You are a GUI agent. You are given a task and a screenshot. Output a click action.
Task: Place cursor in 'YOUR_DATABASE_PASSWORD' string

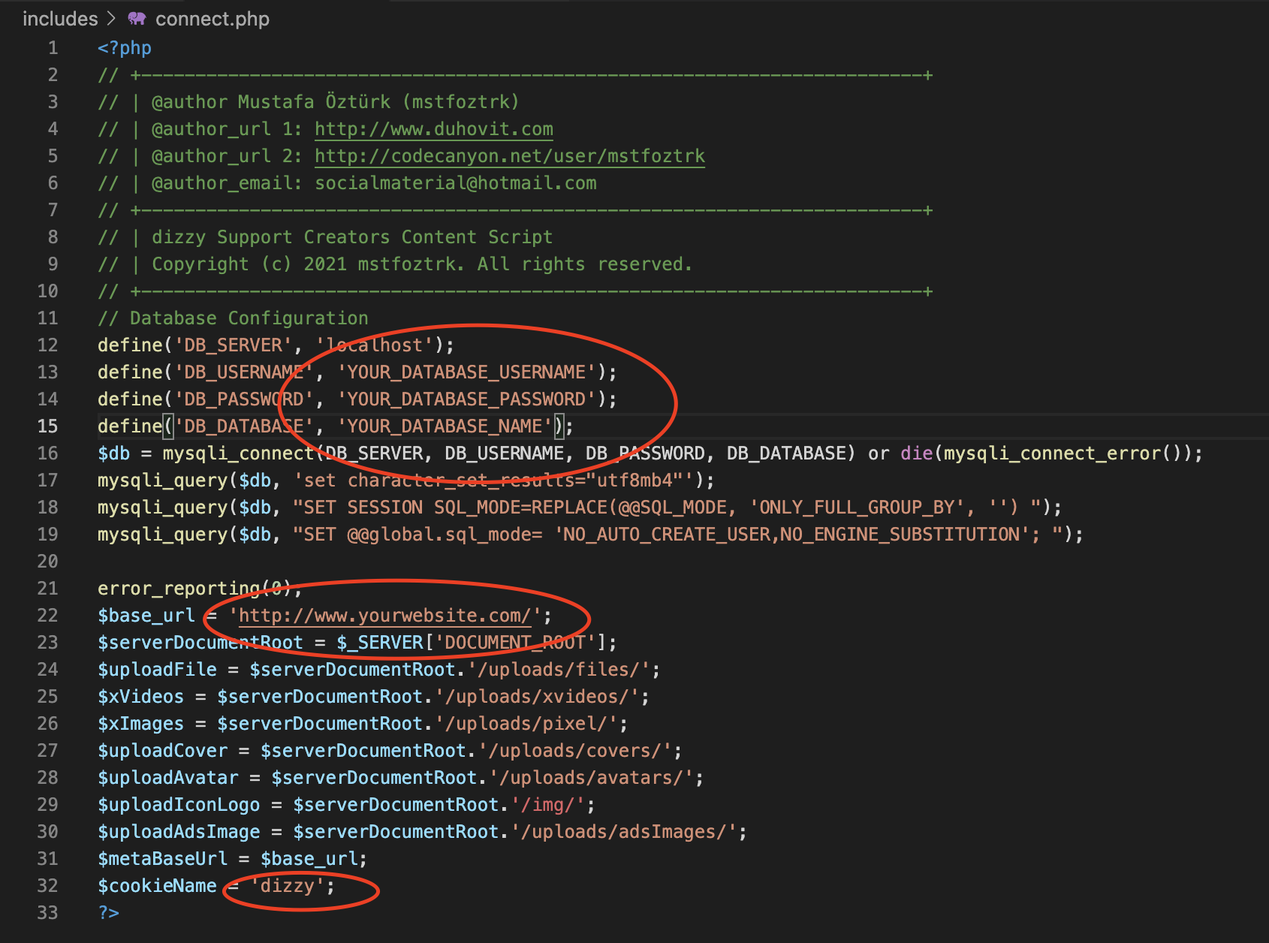point(466,399)
